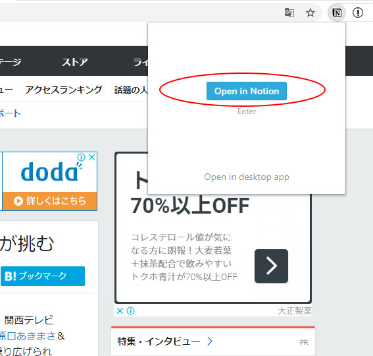This screenshot has height=356, width=373.
Task: Open info icon below 大正製薬 ad
Action: pyautogui.click(x=131, y=311)
